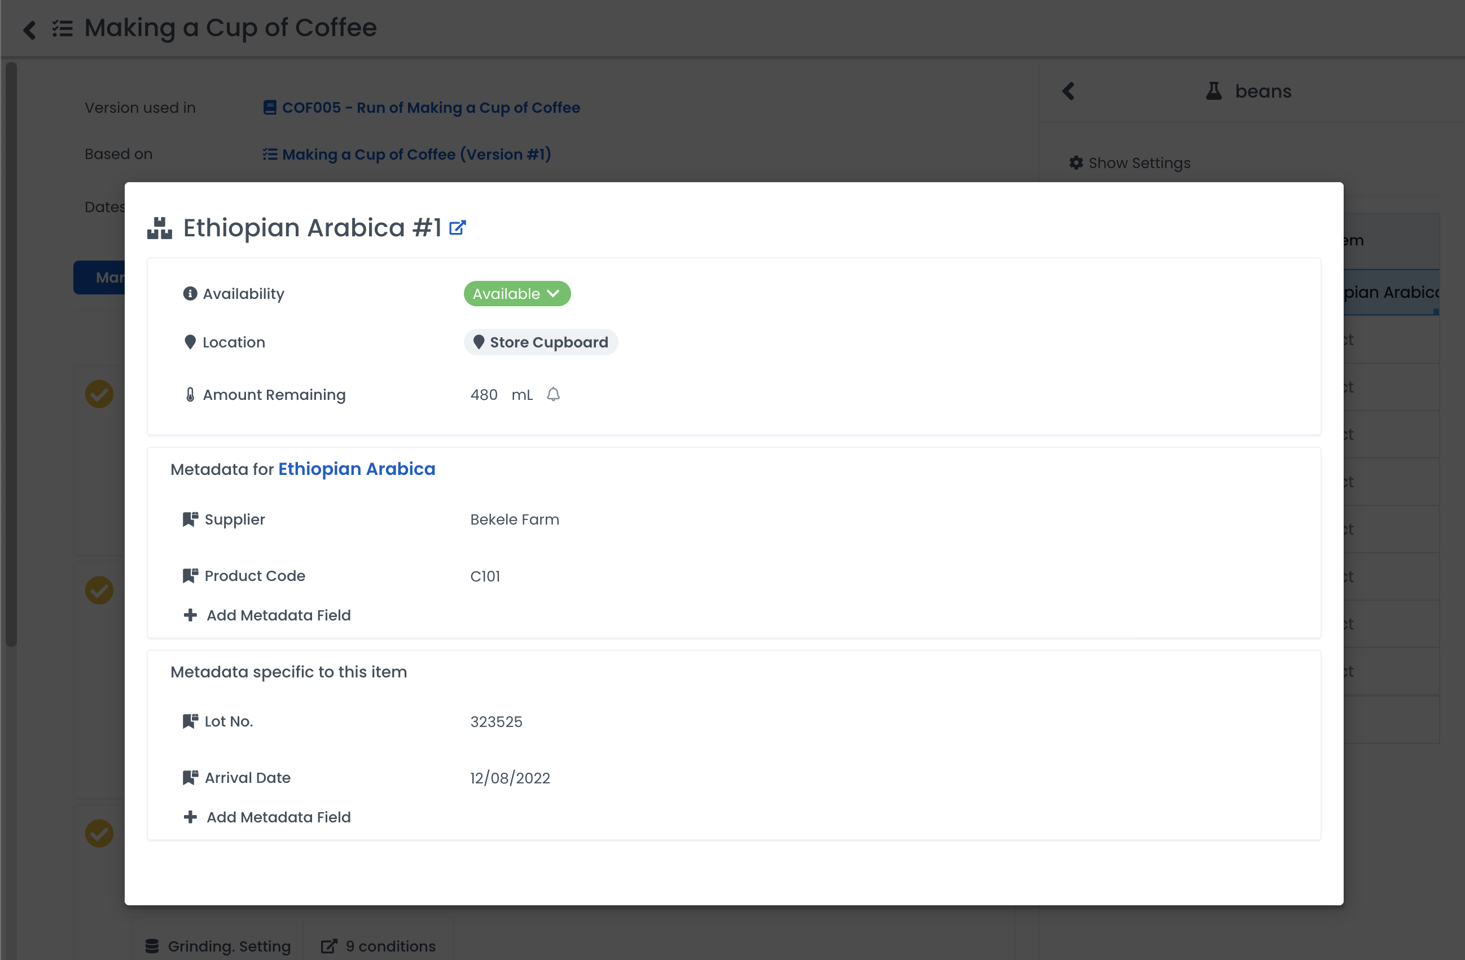Click the inventory boxes icon beside item title

click(160, 228)
